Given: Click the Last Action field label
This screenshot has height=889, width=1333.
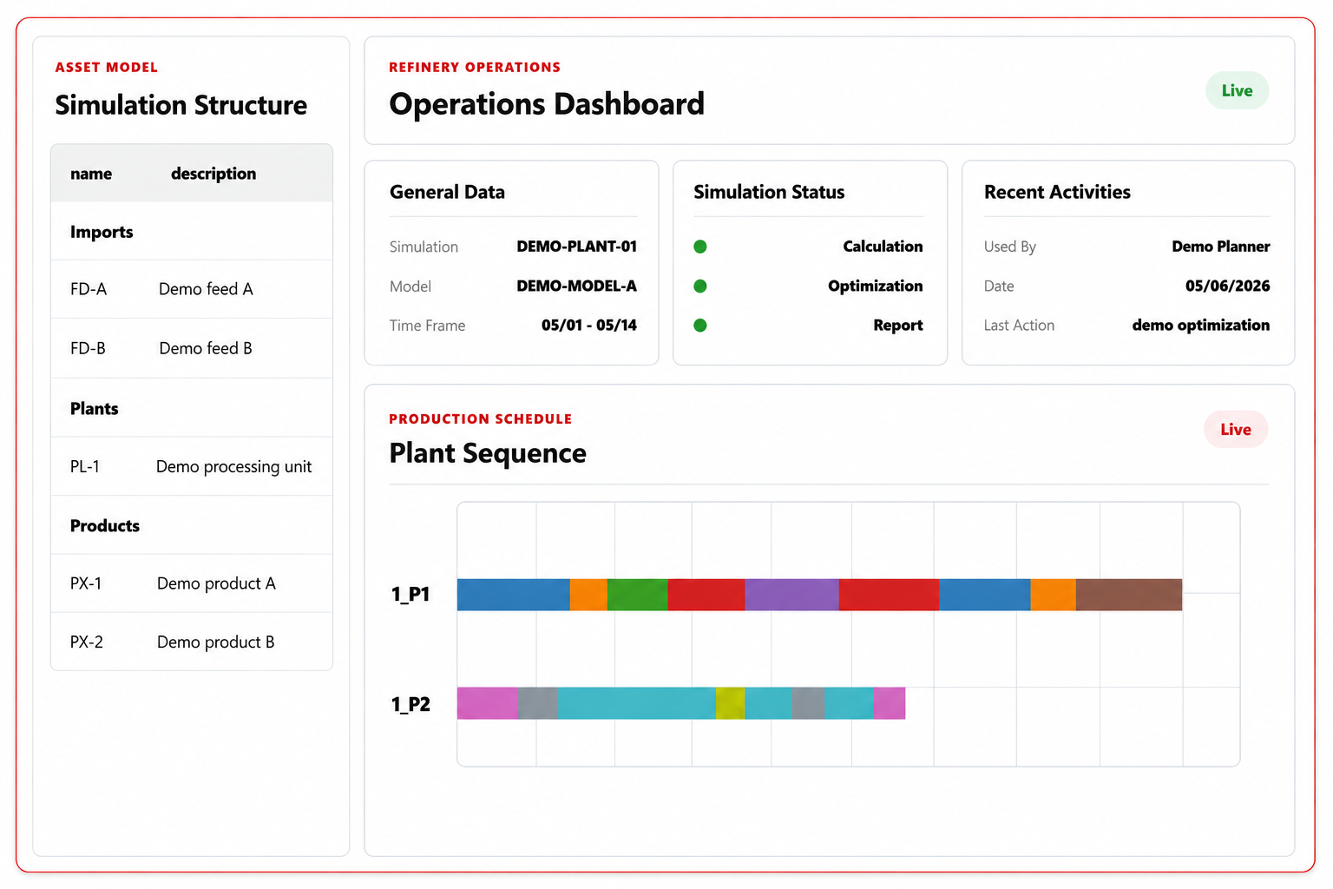Looking at the screenshot, I should coord(1019,326).
